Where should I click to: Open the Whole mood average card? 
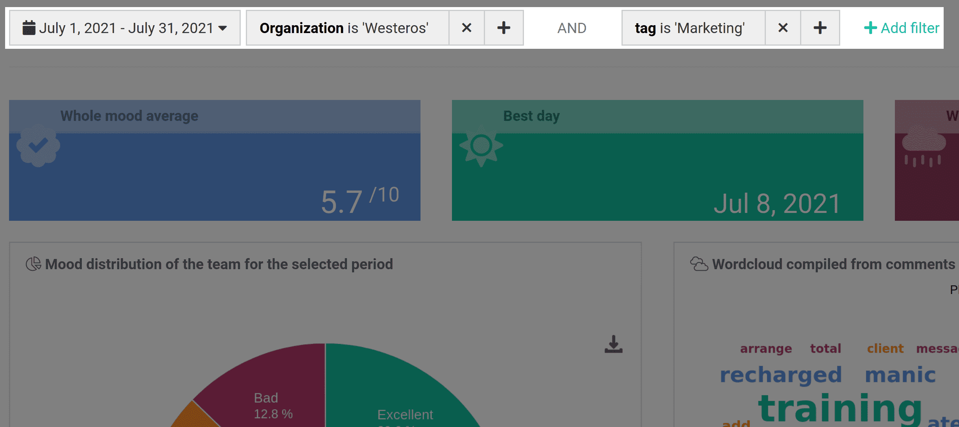pos(215,160)
